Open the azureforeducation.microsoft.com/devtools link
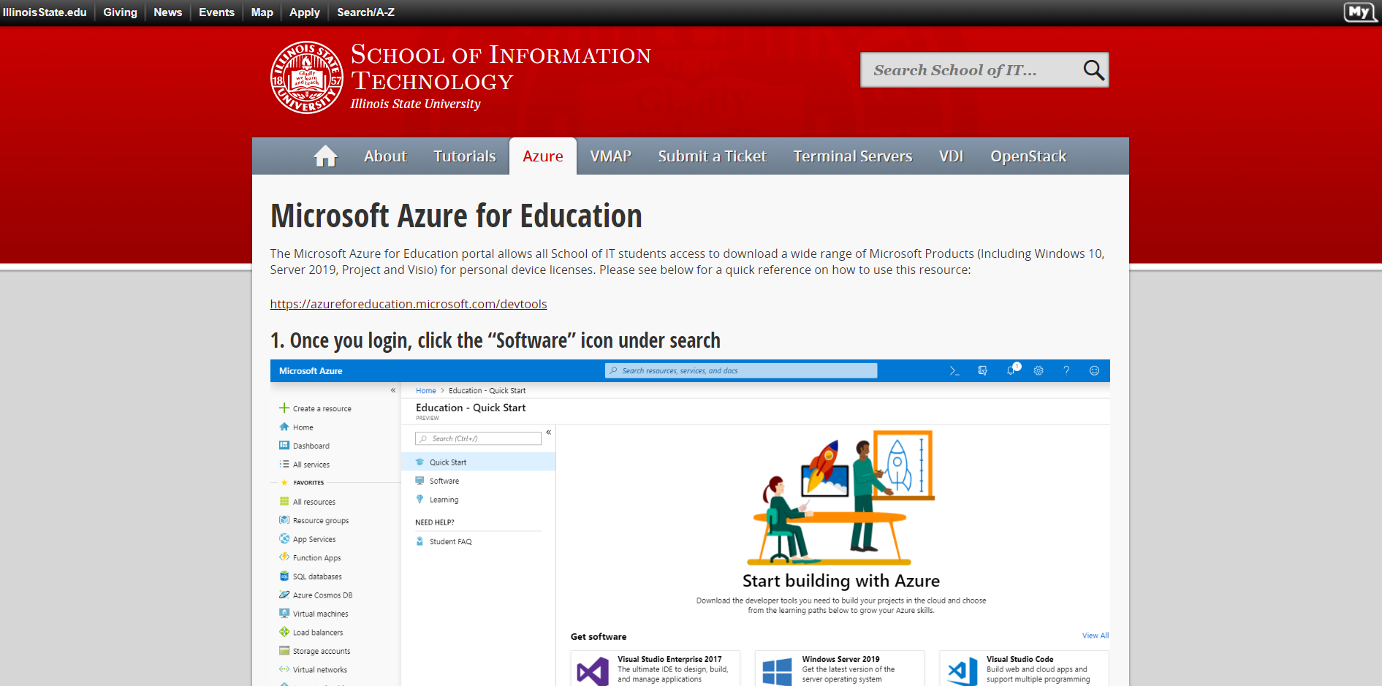This screenshot has width=1382, height=686. click(x=409, y=304)
